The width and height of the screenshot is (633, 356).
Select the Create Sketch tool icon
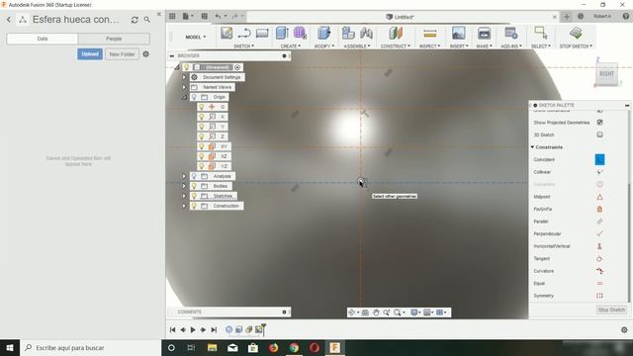click(226, 33)
